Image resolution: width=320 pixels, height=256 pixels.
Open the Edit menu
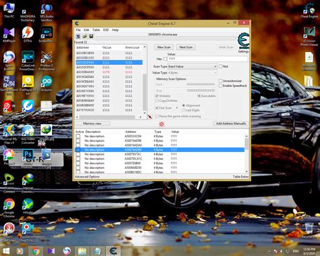click(x=86, y=30)
